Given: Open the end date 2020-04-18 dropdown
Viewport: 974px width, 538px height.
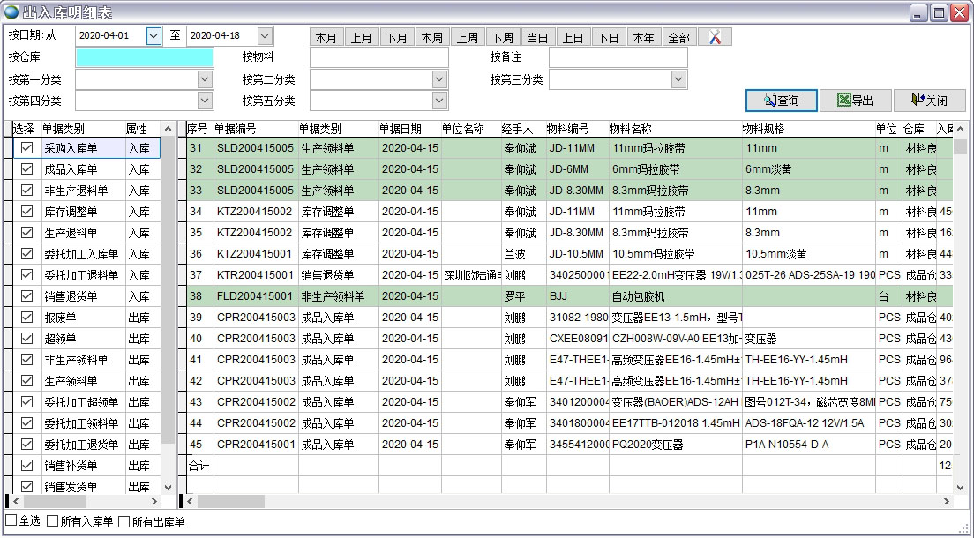Looking at the screenshot, I should tap(264, 34).
